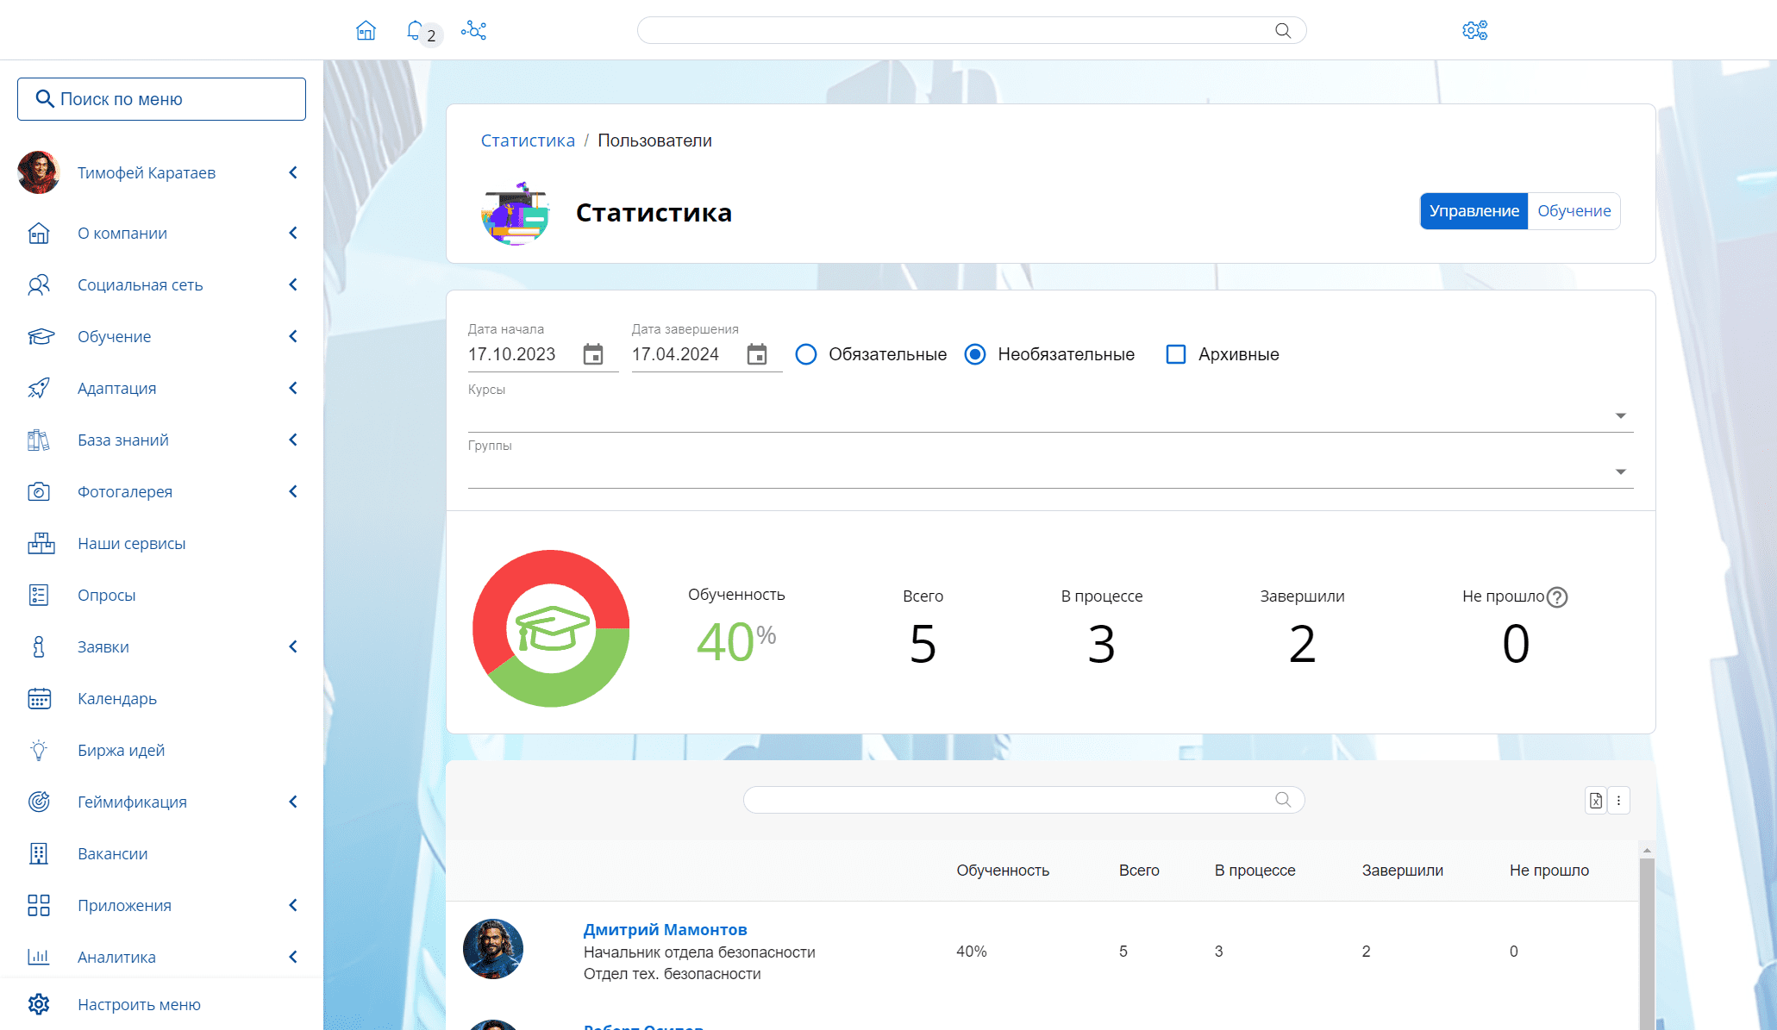Expand the Курсы dropdown
Viewport: 1777px width, 1030px height.
1620,416
